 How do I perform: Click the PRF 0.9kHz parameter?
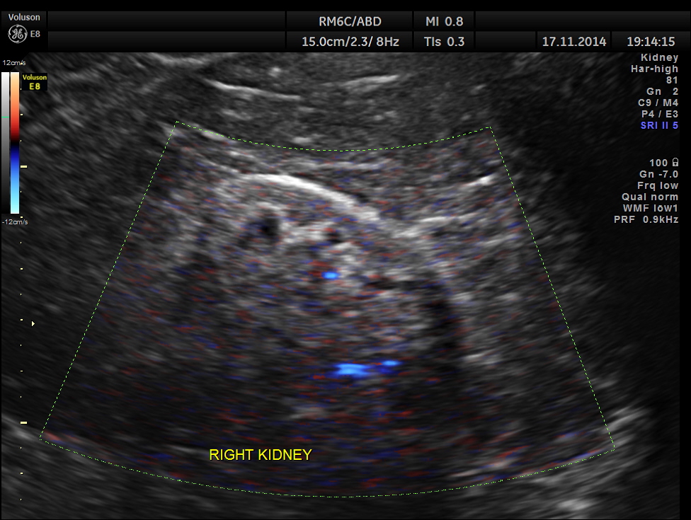point(646,219)
